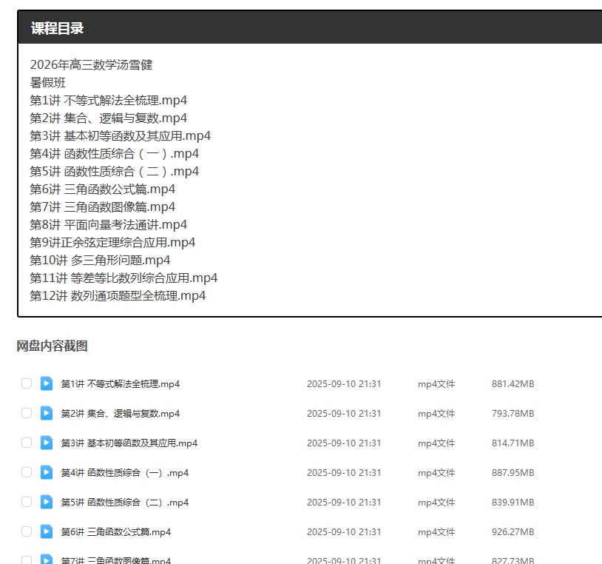Tick the checkbox for 第1讲 不等式解法全梳理.mp4
This screenshot has width=602, height=564.
[x=27, y=383]
